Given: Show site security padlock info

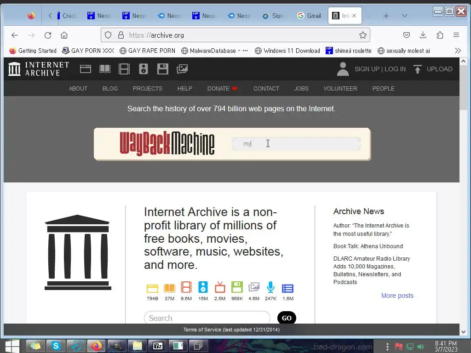Looking at the screenshot, I should pyautogui.click(x=121, y=35).
